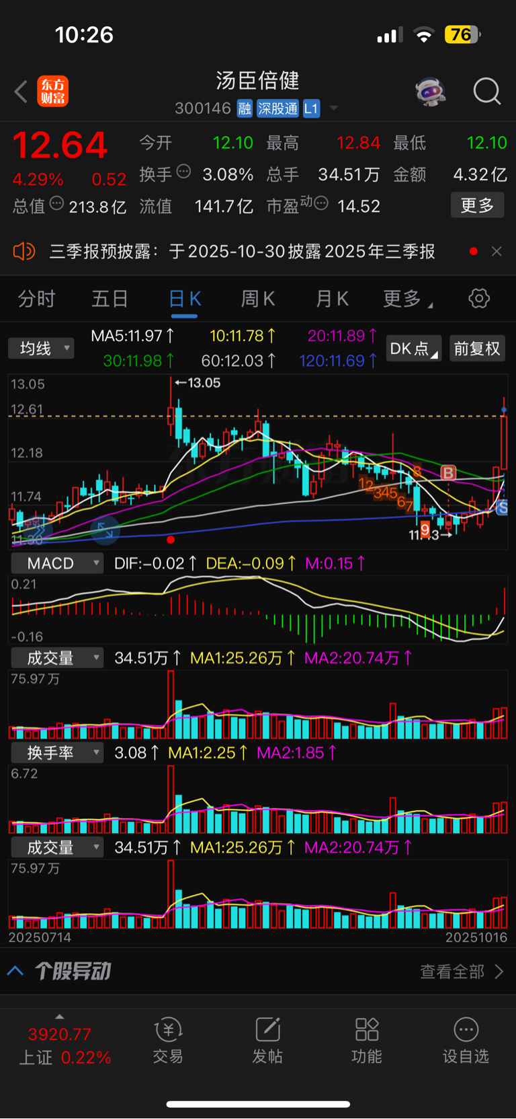Image resolution: width=516 pixels, height=1119 pixels.
Task: Expand the stock title dropdown arrow
Action: 334,108
